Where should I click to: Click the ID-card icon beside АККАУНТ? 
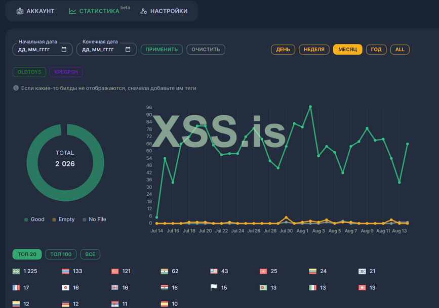(x=20, y=11)
